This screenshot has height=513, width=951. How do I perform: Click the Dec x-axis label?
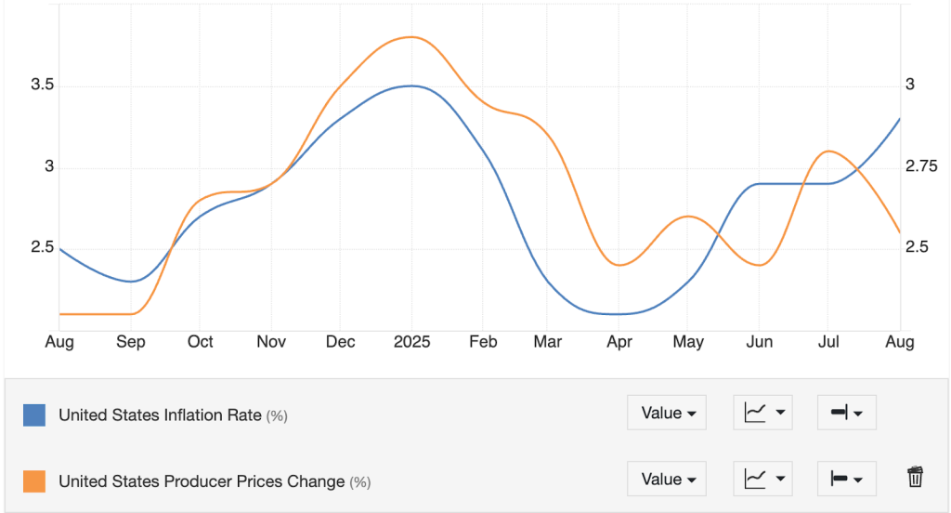pyautogui.click(x=340, y=342)
